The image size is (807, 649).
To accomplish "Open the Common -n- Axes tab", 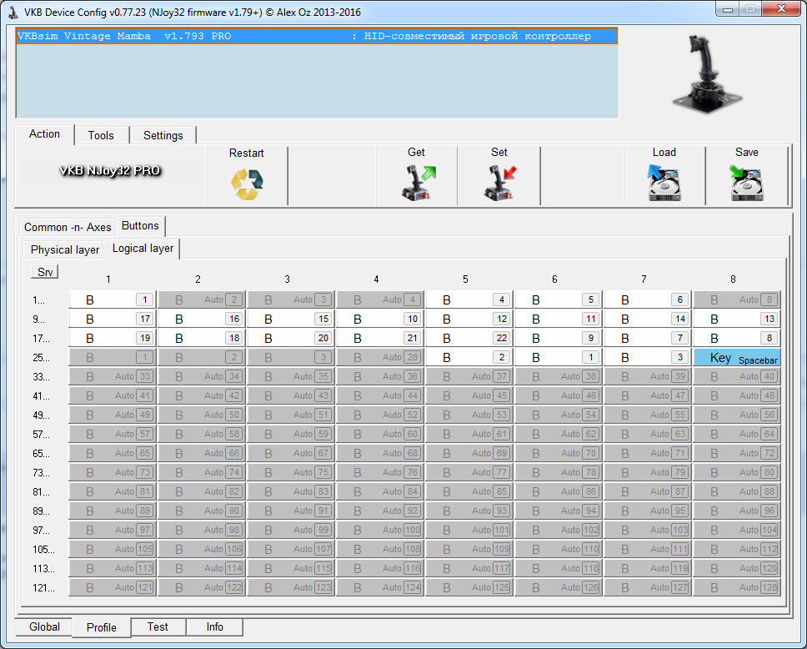I will (x=68, y=227).
